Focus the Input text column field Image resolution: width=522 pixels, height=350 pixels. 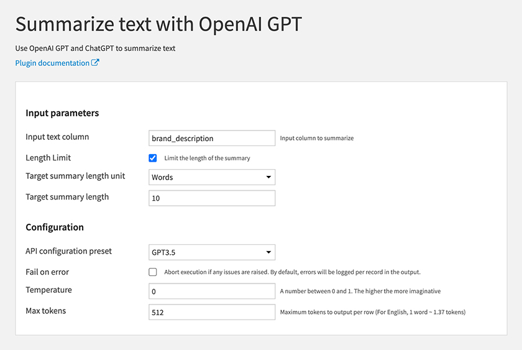(x=212, y=138)
